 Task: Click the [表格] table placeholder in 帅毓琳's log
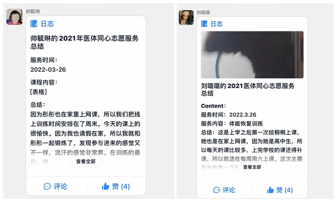(39, 92)
